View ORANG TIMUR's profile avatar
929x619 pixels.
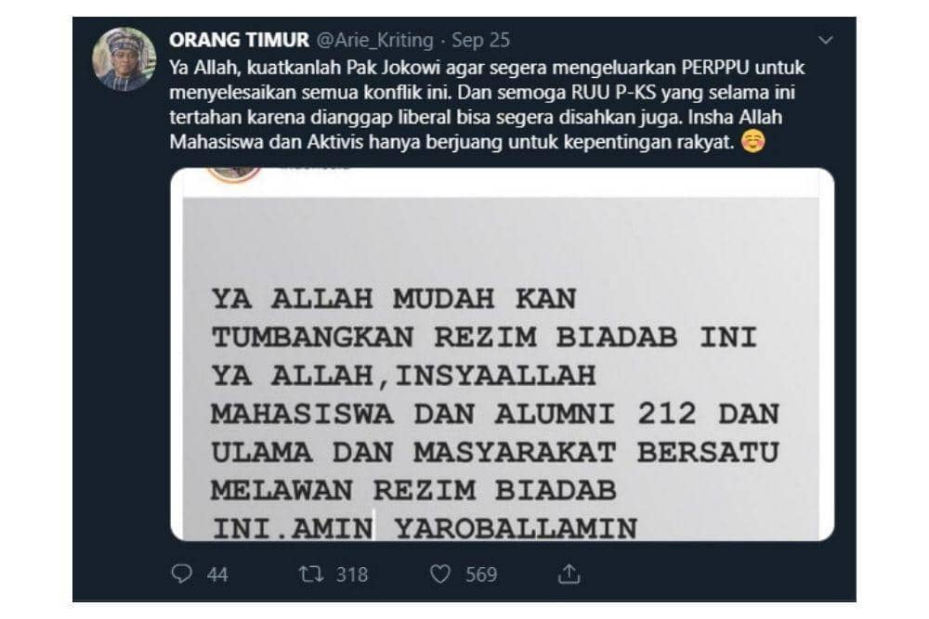click(124, 58)
